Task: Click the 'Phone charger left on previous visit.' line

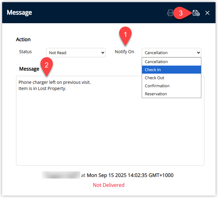Action: click(x=55, y=82)
